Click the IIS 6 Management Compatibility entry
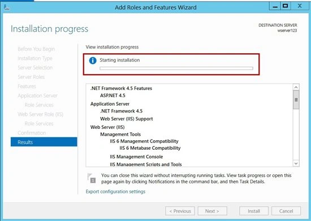This screenshot has width=311, height=221. pyautogui.click(x=144, y=141)
